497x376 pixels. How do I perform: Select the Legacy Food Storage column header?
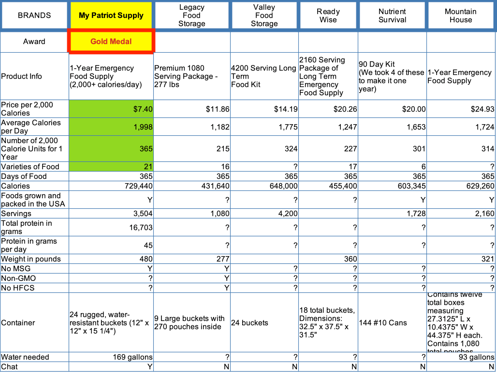point(191,15)
